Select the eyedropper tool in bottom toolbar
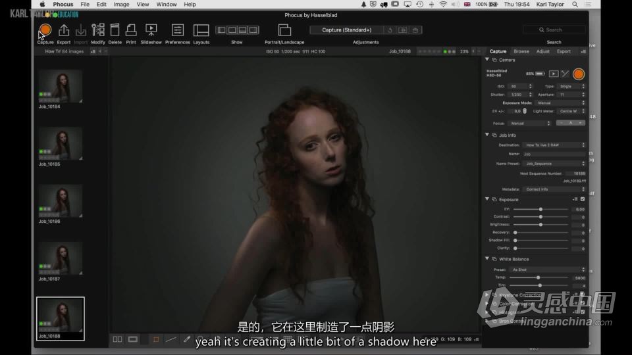 click(x=186, y=339)
